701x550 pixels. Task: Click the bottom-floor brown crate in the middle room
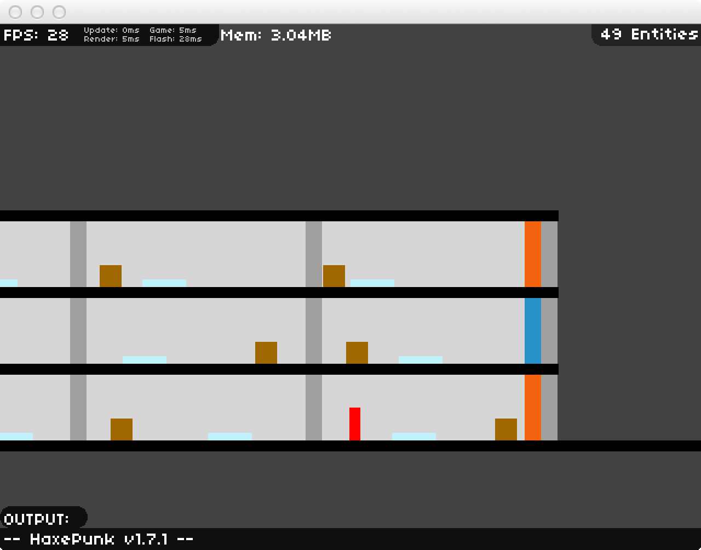[x=122, y=429]
